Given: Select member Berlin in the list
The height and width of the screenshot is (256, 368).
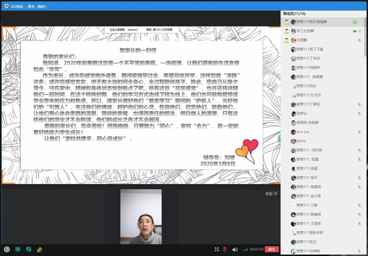Looking at the screenshot, I should pos(303,140).
